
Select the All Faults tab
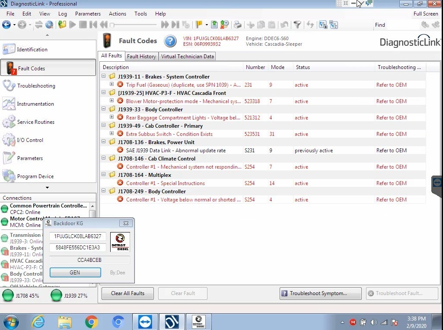pos(112,56)
